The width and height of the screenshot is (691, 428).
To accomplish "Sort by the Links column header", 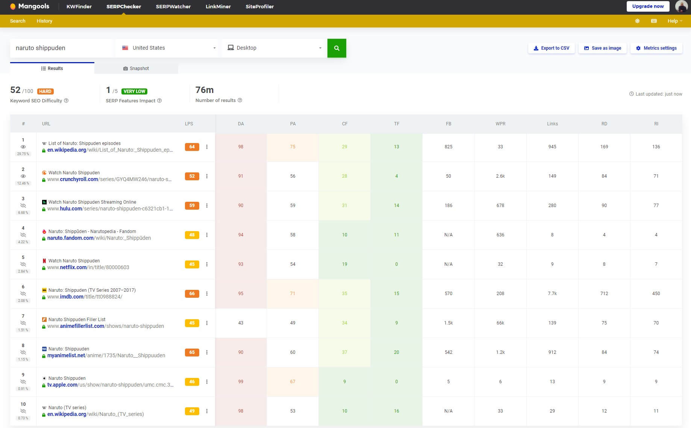I will (552, 124).
